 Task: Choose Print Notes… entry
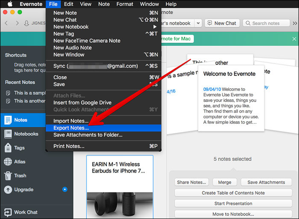coord(103,146)
